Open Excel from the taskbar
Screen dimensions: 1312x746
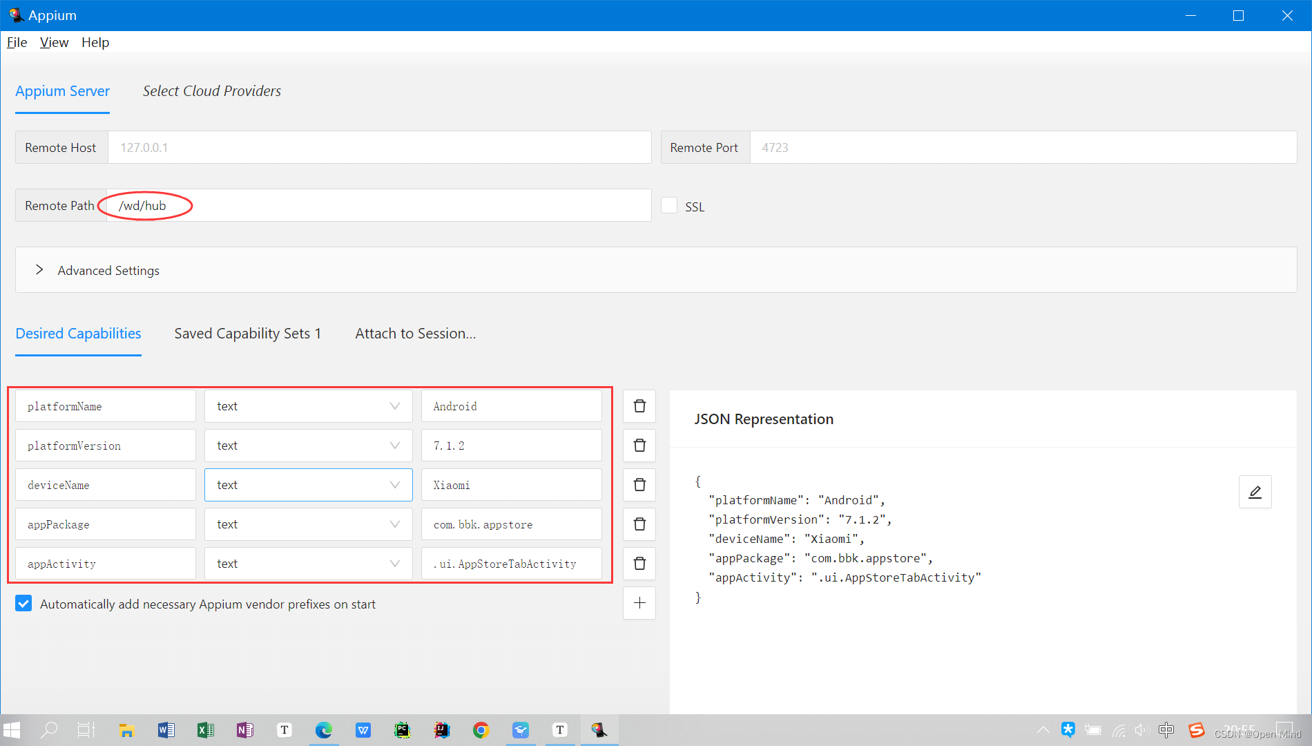coord(205,730)
